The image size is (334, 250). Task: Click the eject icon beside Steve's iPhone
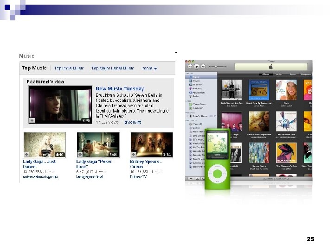(215, 116)
